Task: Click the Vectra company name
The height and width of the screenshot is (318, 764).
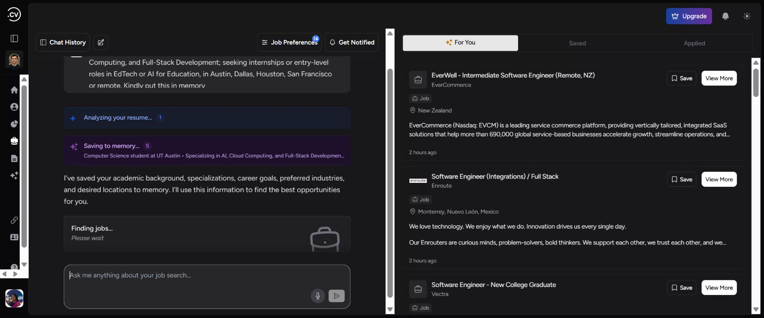Action: tap(440, 294)
